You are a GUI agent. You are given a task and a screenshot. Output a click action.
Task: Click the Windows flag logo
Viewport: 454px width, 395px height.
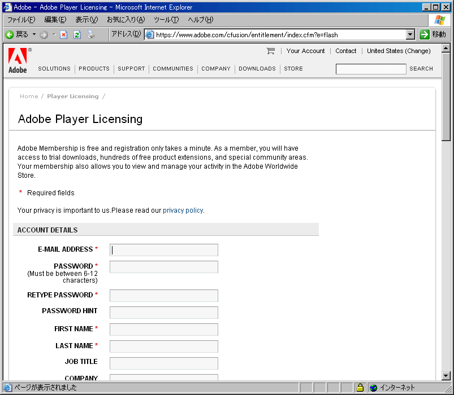pyautogui.click(x=440, y=20)
